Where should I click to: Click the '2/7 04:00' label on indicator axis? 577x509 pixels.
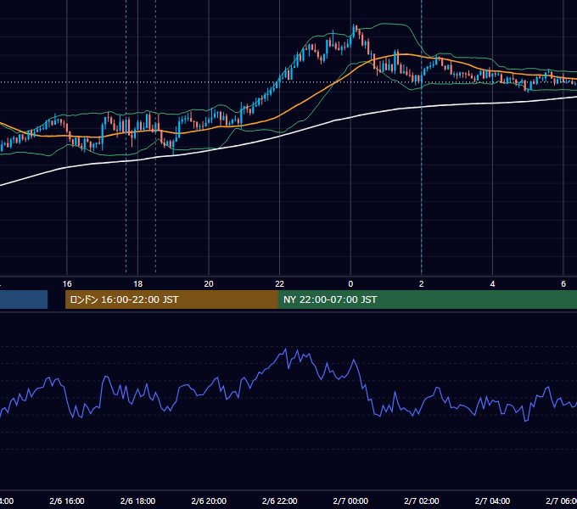(492, 501)
